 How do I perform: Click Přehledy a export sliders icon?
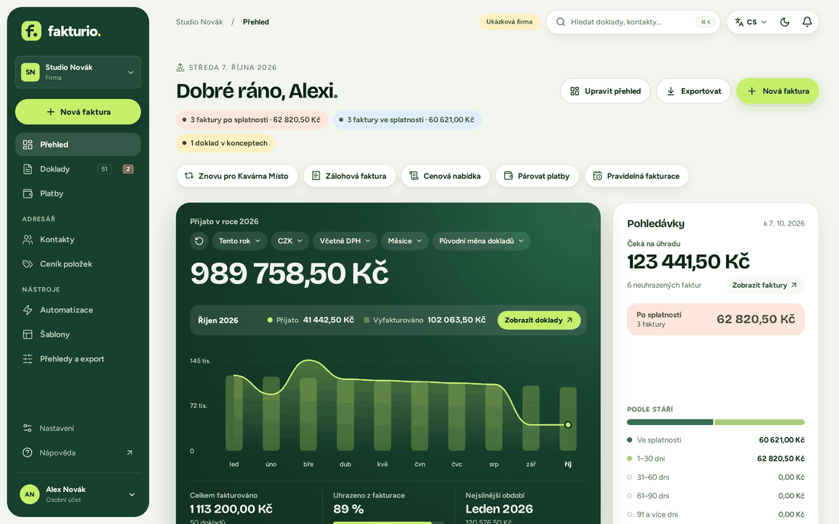coord(27,359)
